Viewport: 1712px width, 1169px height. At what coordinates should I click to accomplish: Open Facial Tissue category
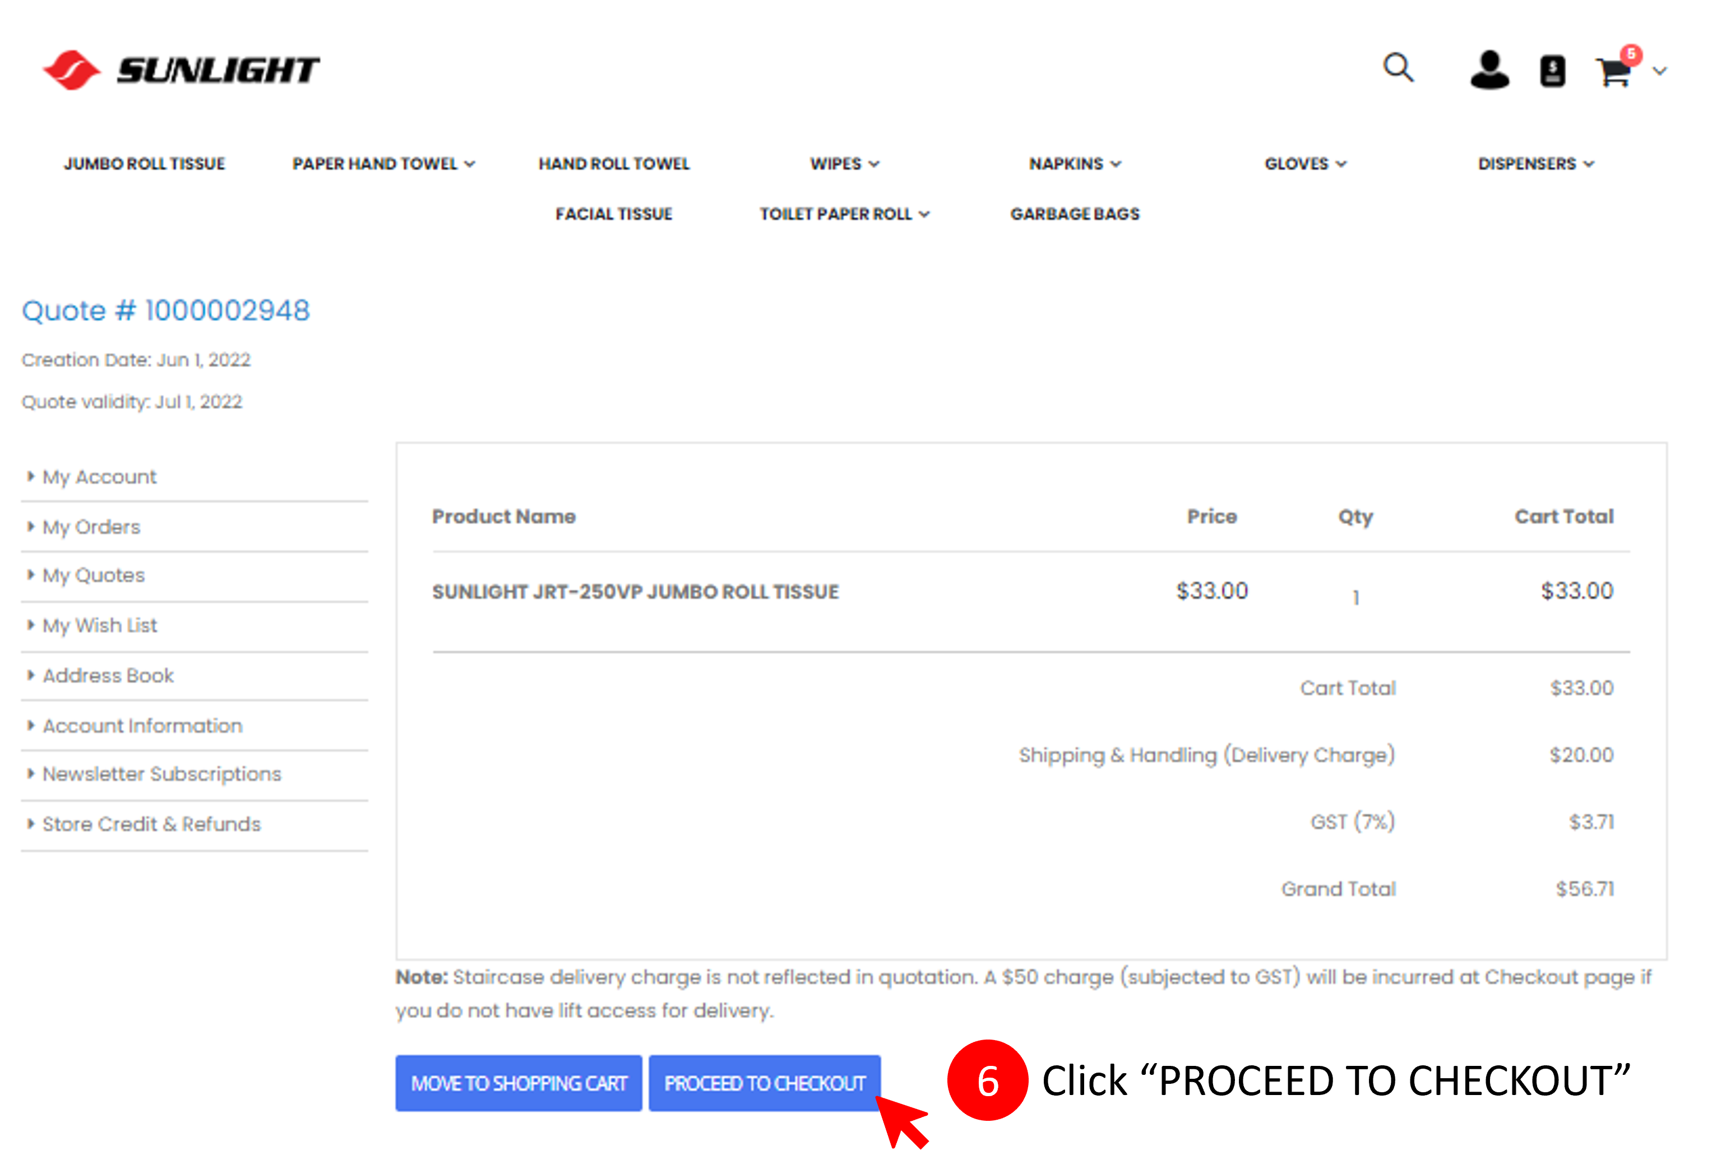[x=614, y=214]
